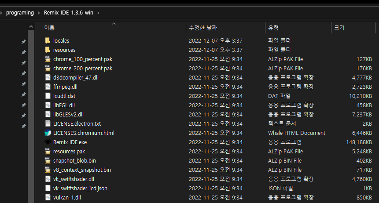Click the ffmpeg.dll file icon
Viewport: 379px width, 203px height.
click(48, 87)
